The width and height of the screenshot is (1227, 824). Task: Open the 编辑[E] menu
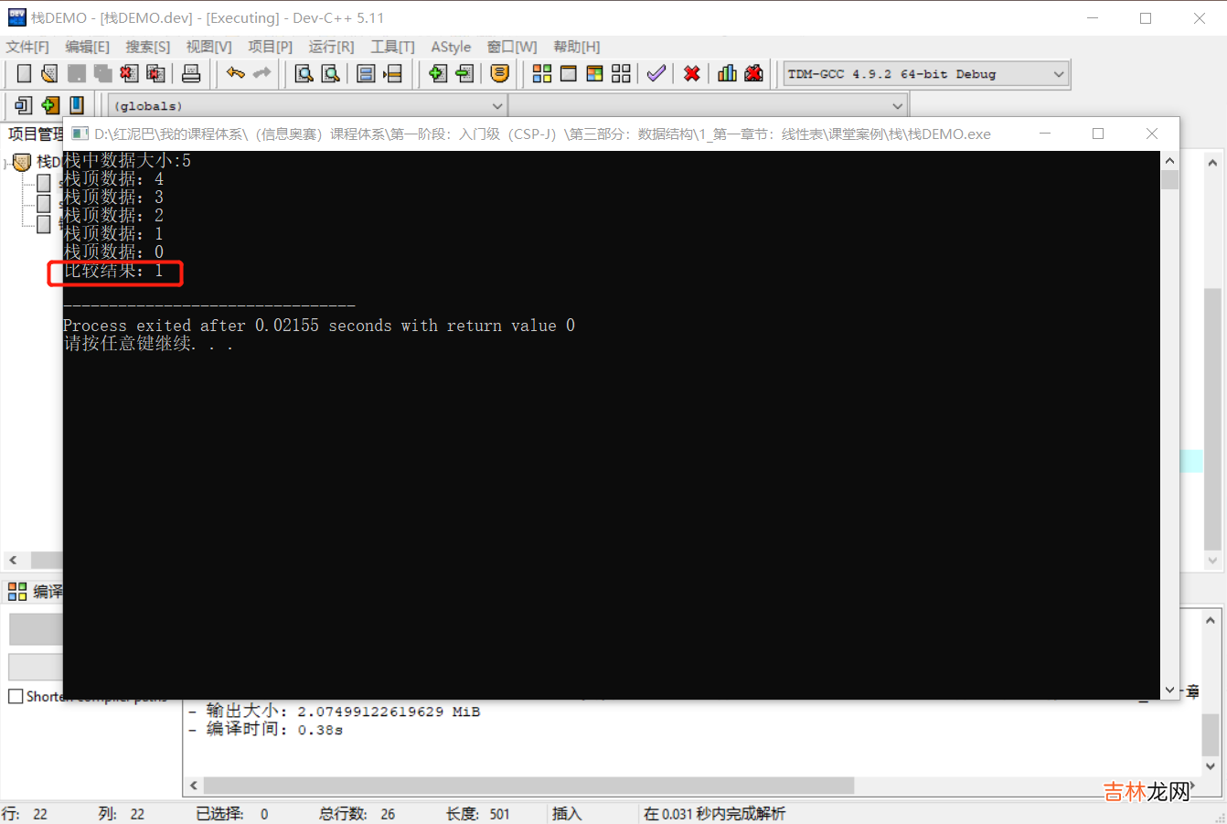pyautogui.click(x=88, y=47)
